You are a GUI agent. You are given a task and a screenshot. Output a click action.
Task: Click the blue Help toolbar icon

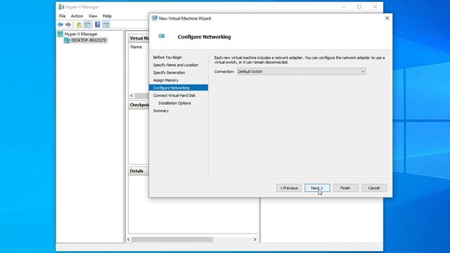(98, 25)
